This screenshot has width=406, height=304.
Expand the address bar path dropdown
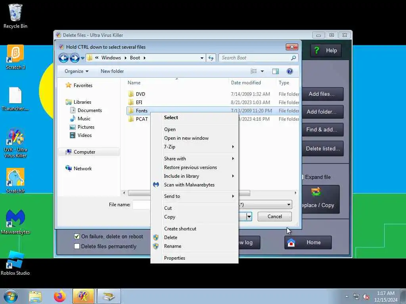point(202,58)
